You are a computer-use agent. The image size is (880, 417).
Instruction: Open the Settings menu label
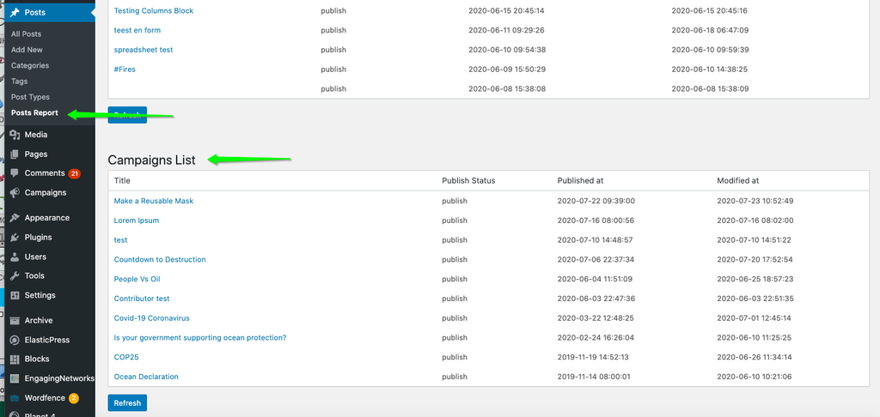[x=40, y=295]
